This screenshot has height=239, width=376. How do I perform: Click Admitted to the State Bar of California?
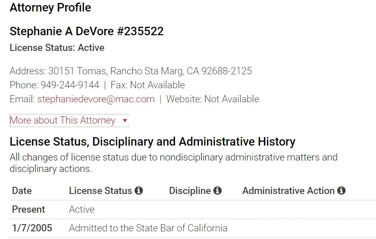[148, 228]
